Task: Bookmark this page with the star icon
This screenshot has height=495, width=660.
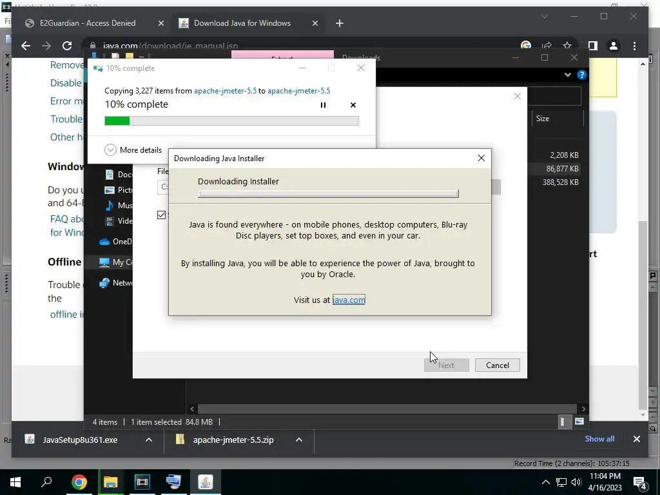Action: pos(567,46)
